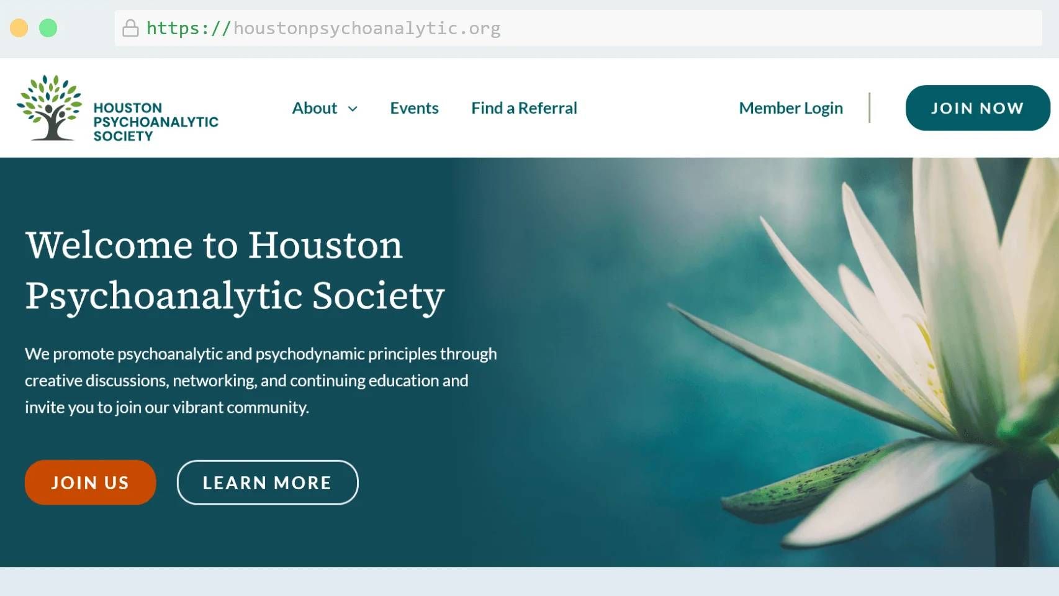This screenshot has width=1059, height=596.
Task: Click the green window control dot
Action: pyautogui.click(x=48, y=28)
